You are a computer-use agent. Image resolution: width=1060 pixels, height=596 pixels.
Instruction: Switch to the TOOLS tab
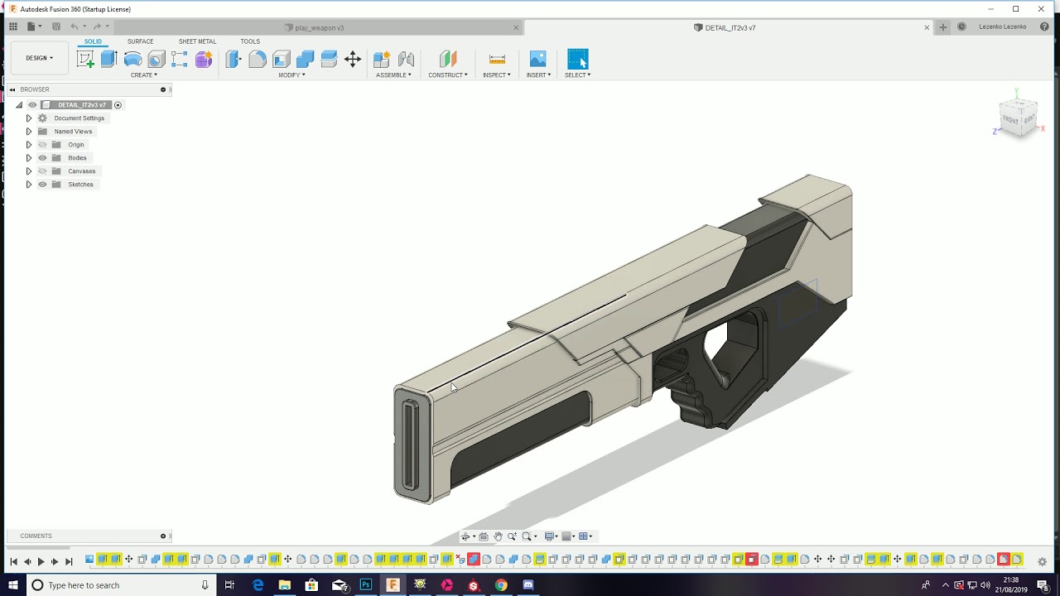tap(250, 41)
